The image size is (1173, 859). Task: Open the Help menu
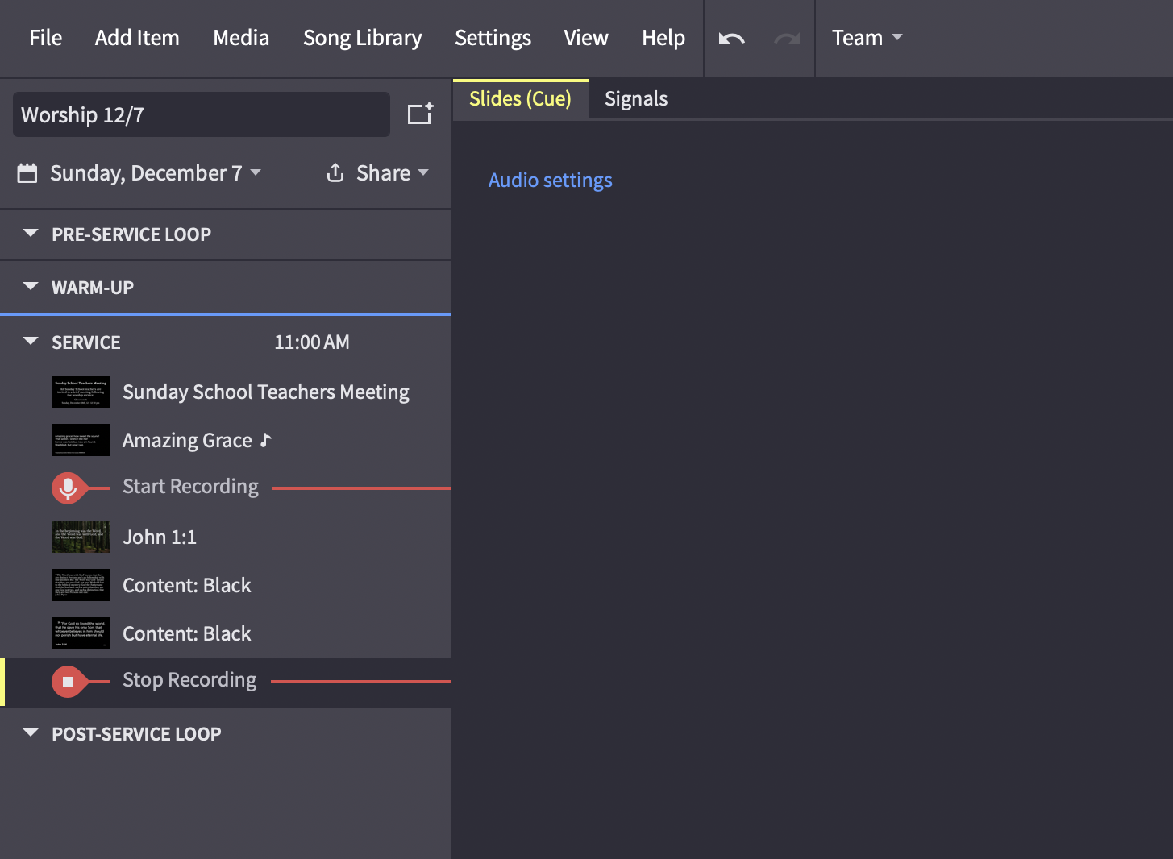point(663,38)
